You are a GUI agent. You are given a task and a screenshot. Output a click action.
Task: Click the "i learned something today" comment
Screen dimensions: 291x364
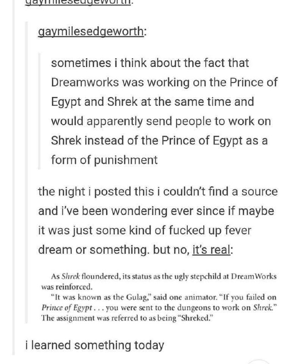point(95,345)
